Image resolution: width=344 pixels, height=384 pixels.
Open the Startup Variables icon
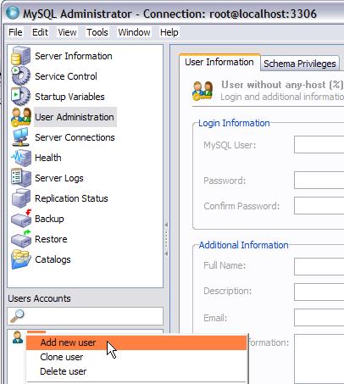pyautogui.click(x=20, y=96)
